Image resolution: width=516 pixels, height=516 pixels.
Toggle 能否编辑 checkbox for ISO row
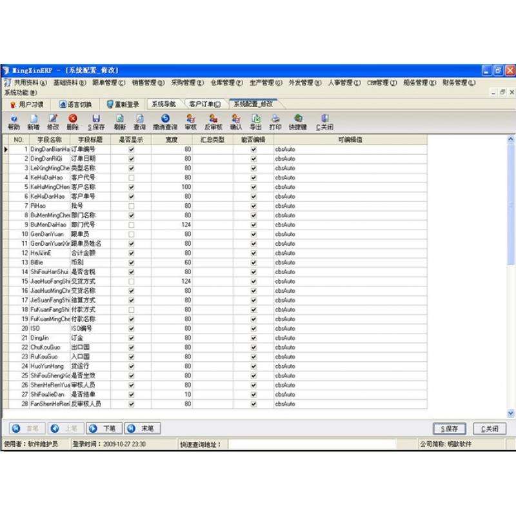[253, 328]
